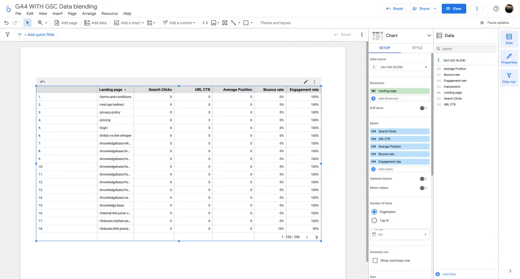Click Add metric field
This screenshot has height=279, width=520.
tap(400, 169)
